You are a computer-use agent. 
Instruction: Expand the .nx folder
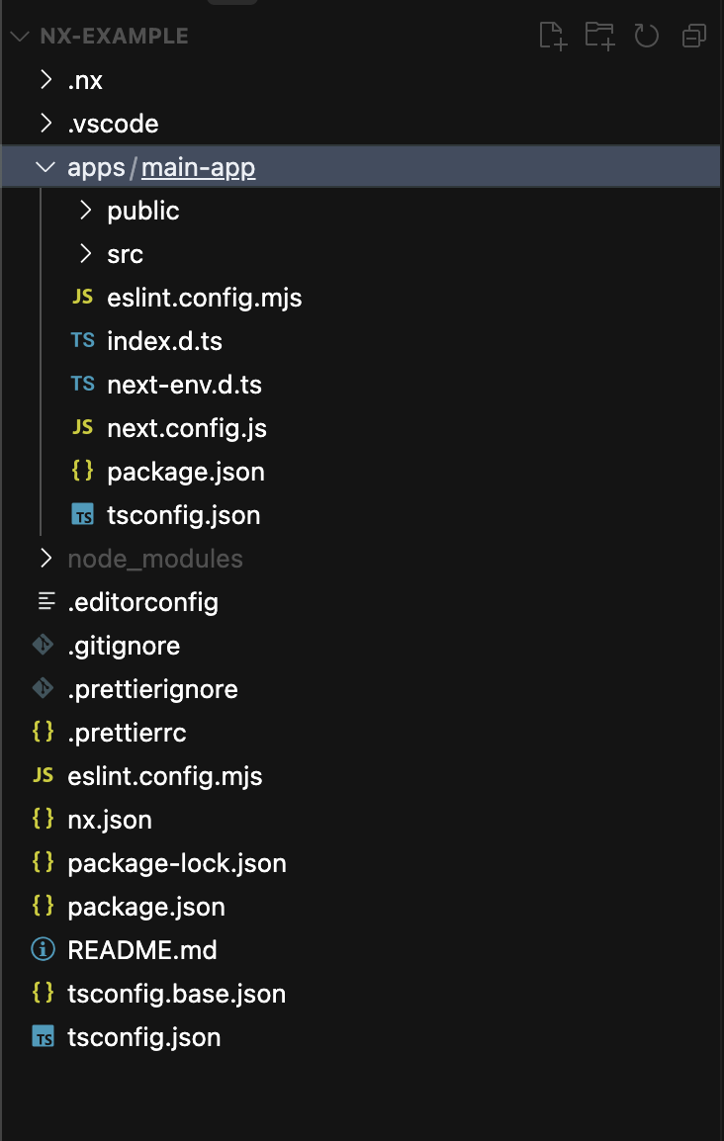(x=45, y=80)
